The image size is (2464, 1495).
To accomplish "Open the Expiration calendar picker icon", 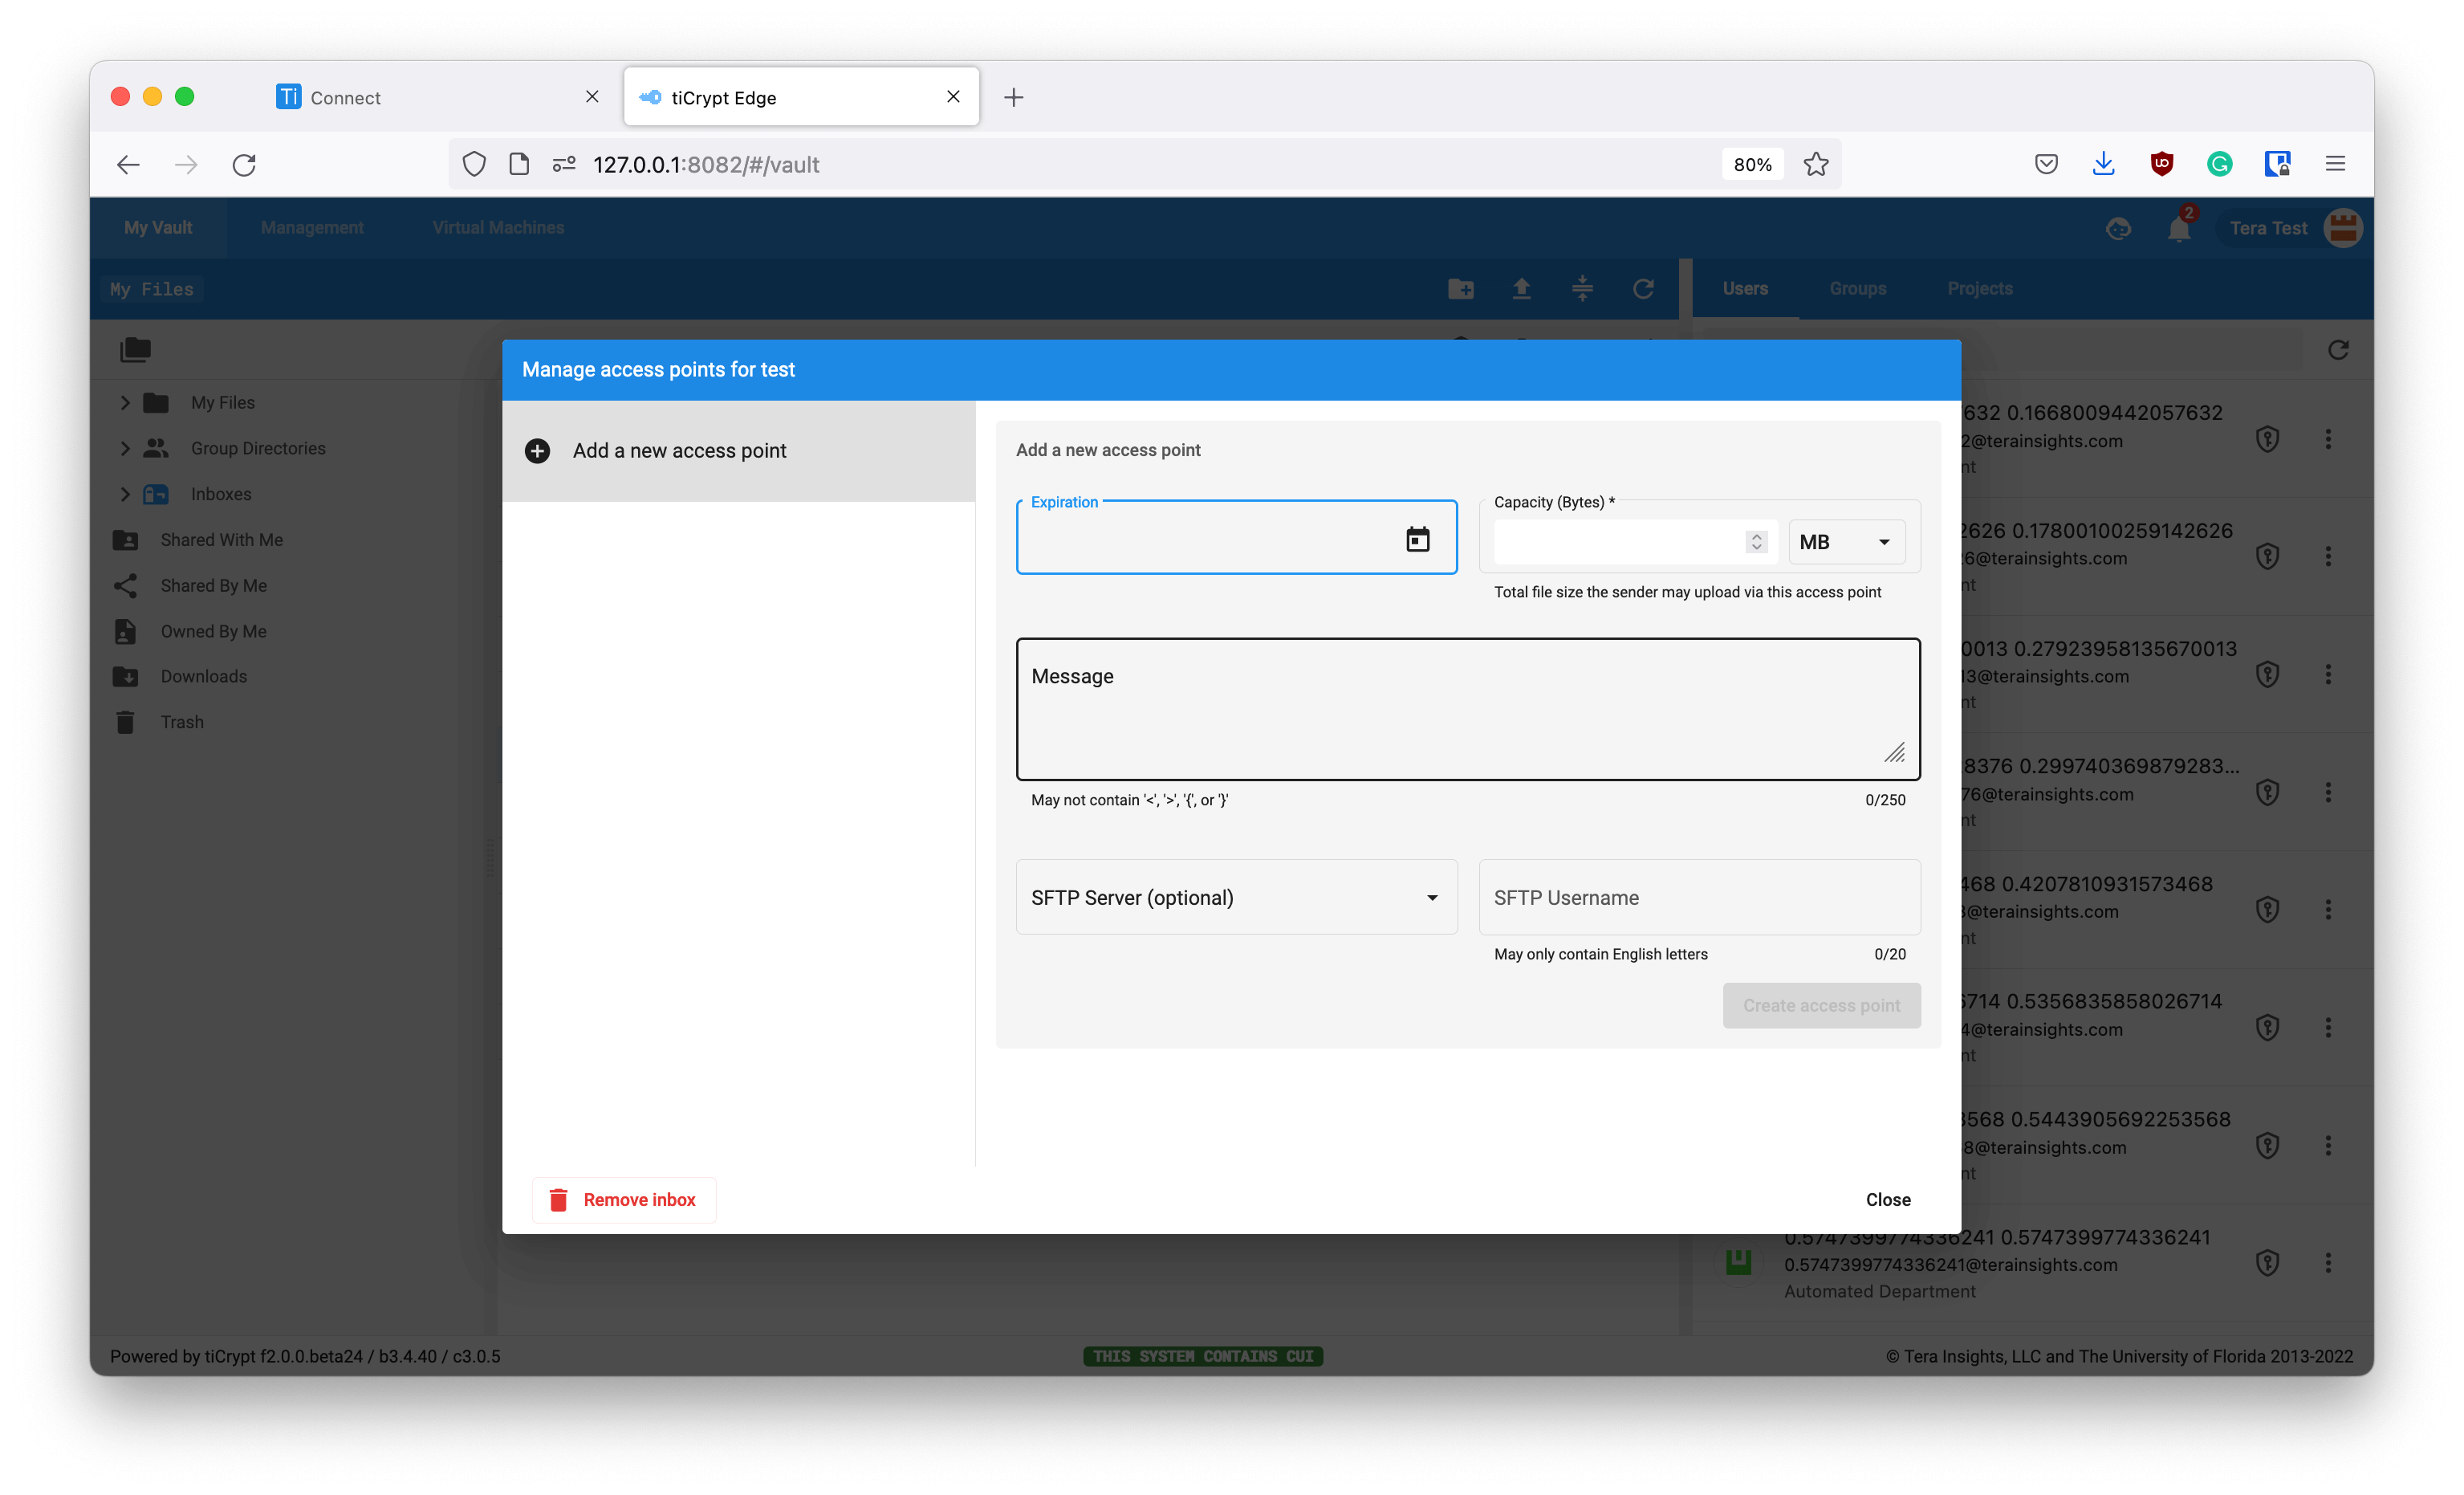I will [1417, 540].
